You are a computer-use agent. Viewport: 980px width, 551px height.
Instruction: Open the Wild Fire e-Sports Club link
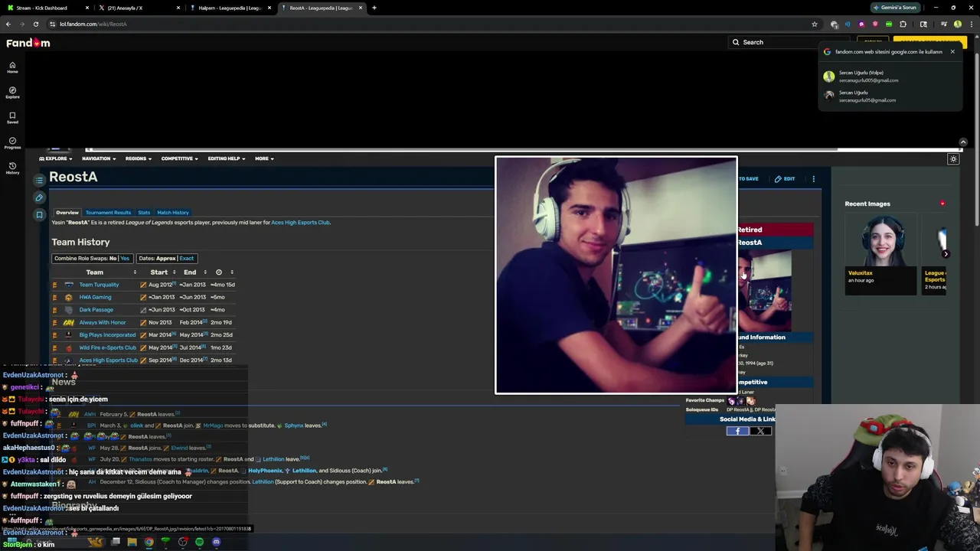pyautogui.click(x=108, y=347)
